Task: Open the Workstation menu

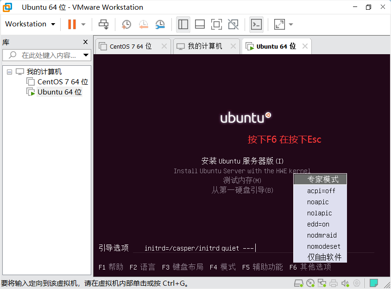Action: (x=30, y=24)
